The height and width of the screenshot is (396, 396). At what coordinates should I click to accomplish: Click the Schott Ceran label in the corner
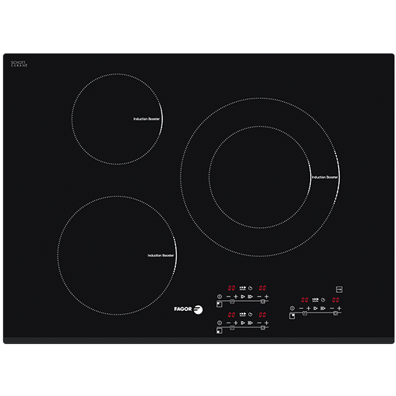click(x=19, y=64)
